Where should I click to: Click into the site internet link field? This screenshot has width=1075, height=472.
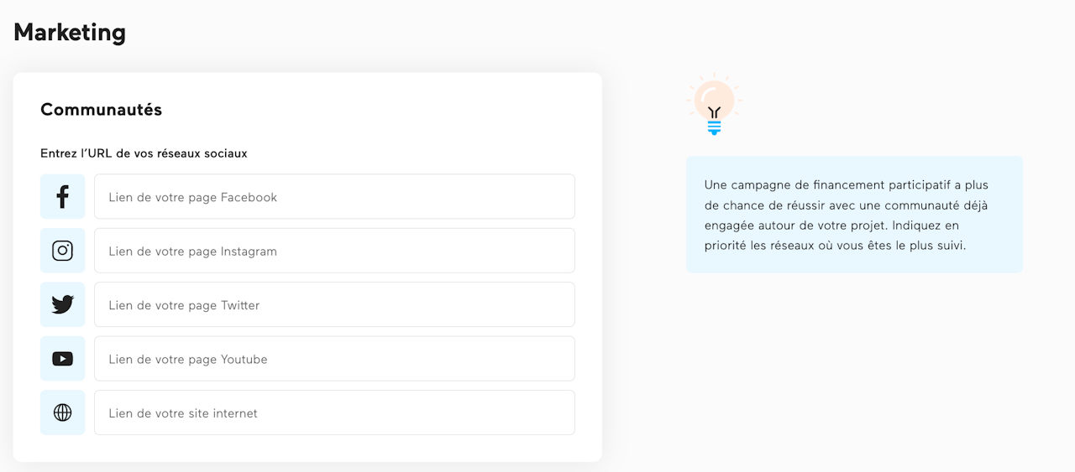point(334,412)
